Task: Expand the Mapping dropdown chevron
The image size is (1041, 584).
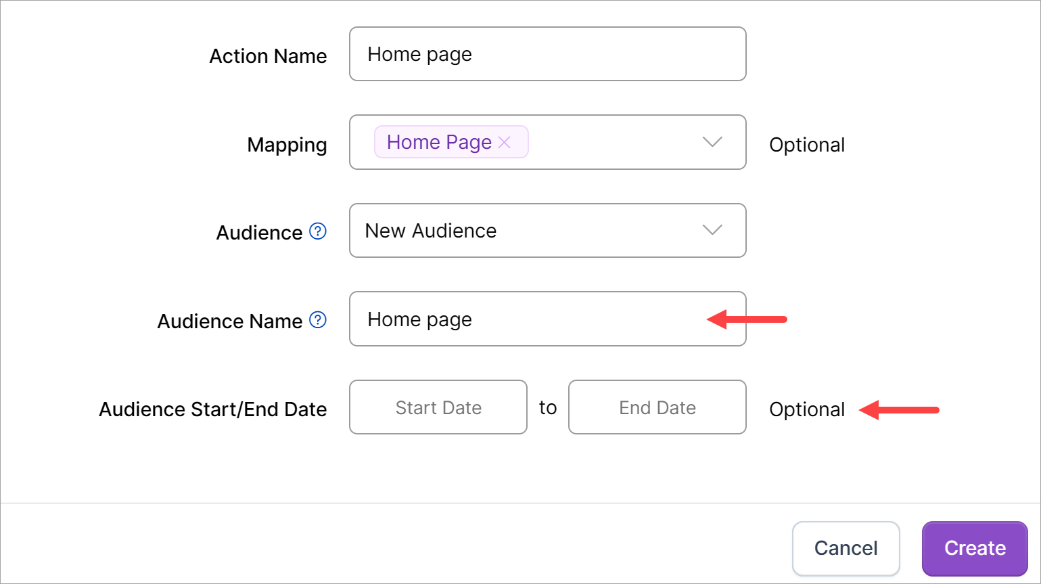Action: pyautogui.click(x=712, y=142)
